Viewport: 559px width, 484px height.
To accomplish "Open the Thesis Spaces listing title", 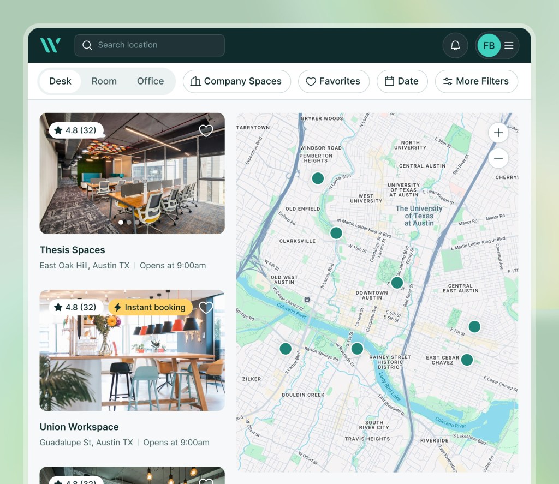I will [73, 250].
